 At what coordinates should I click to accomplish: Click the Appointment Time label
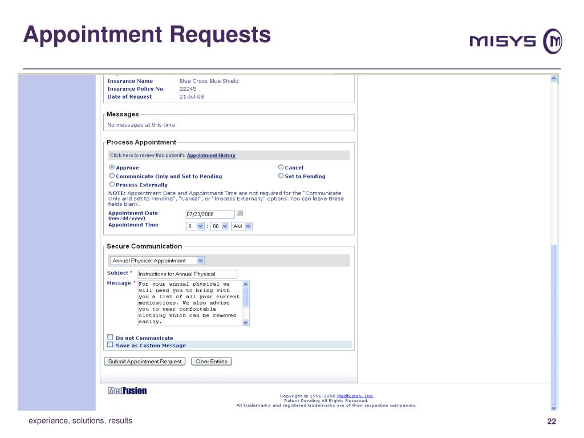point(133,225)
